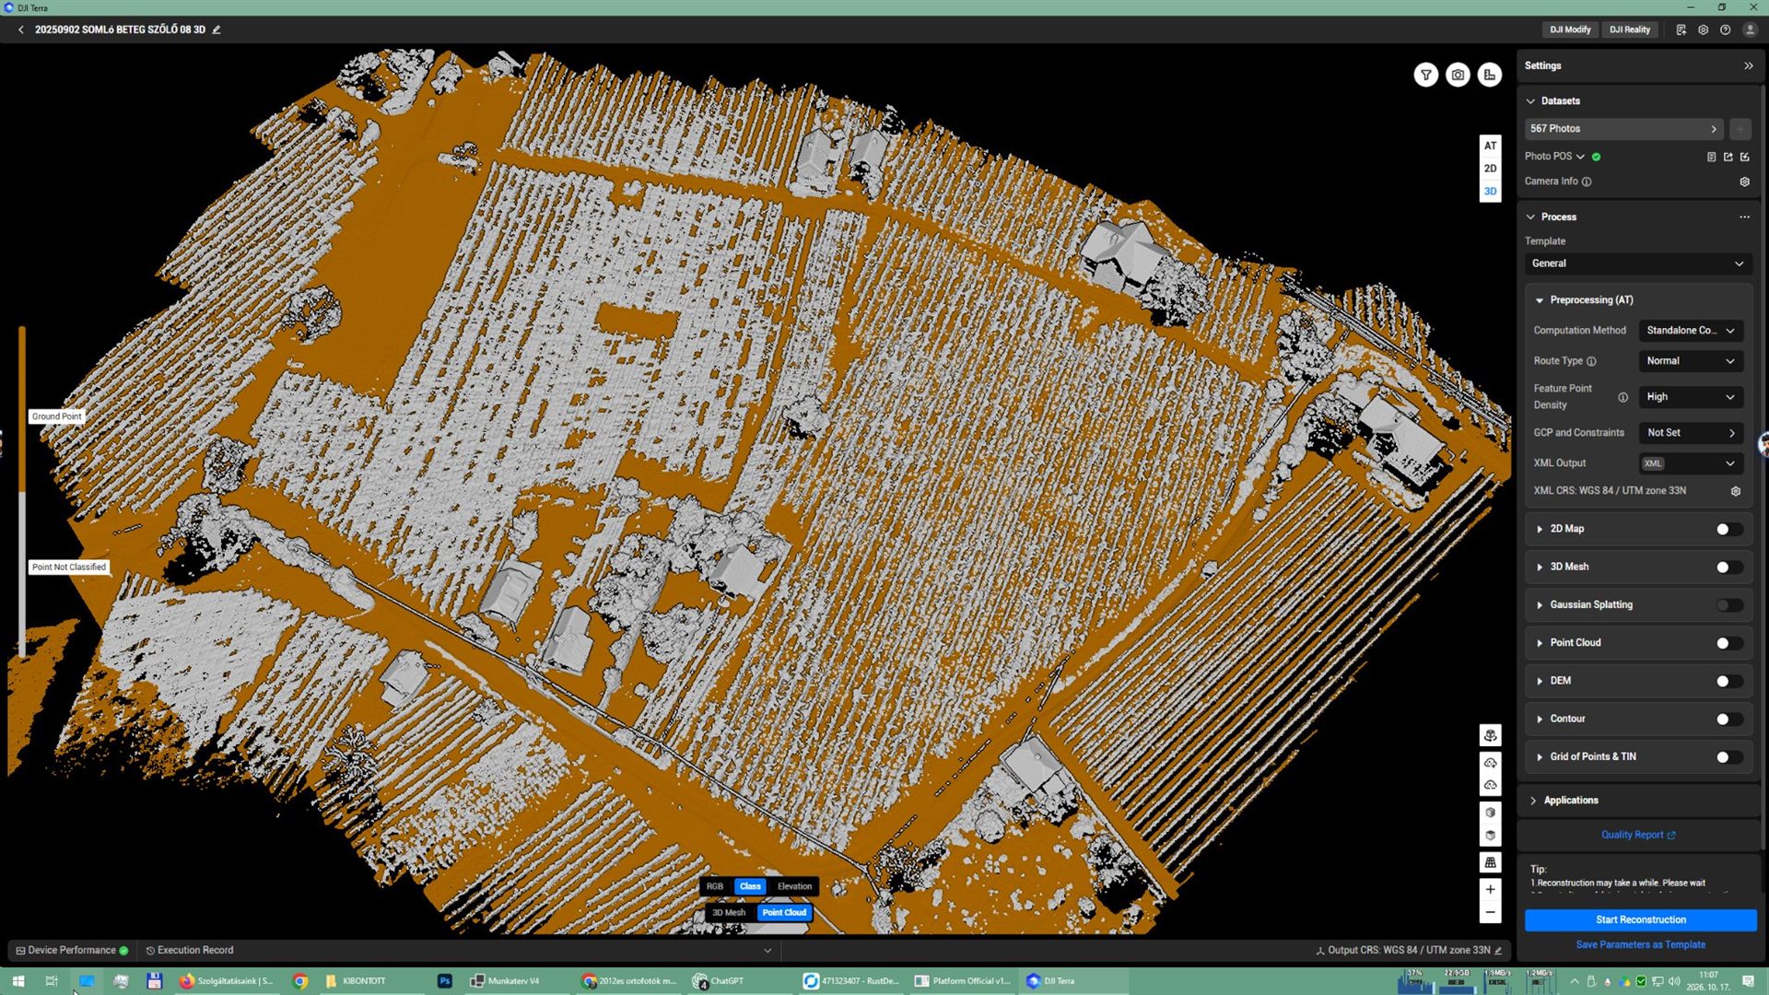Open the help icon in title bar
Viewport: 1769px width, 995px height.
point(1725,29)
